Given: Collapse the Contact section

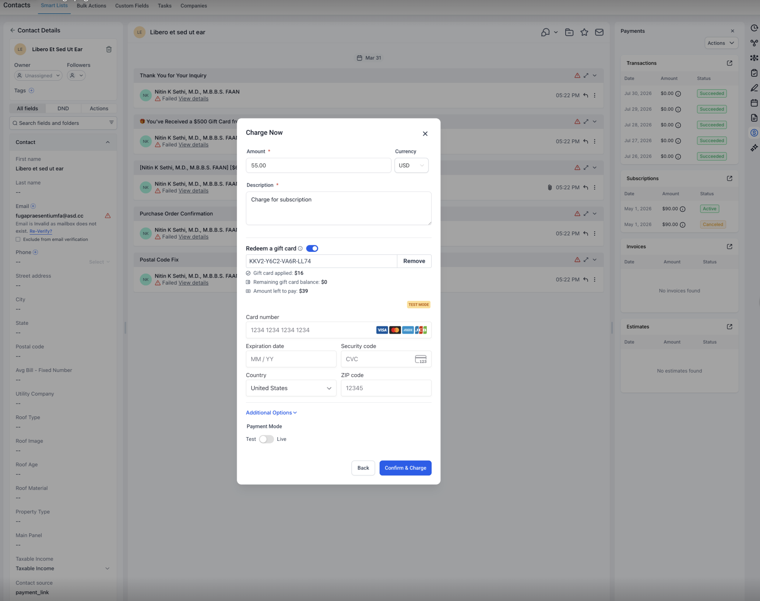Looking at the screenshot, I should pyautogui.click(x=108, y=142).
